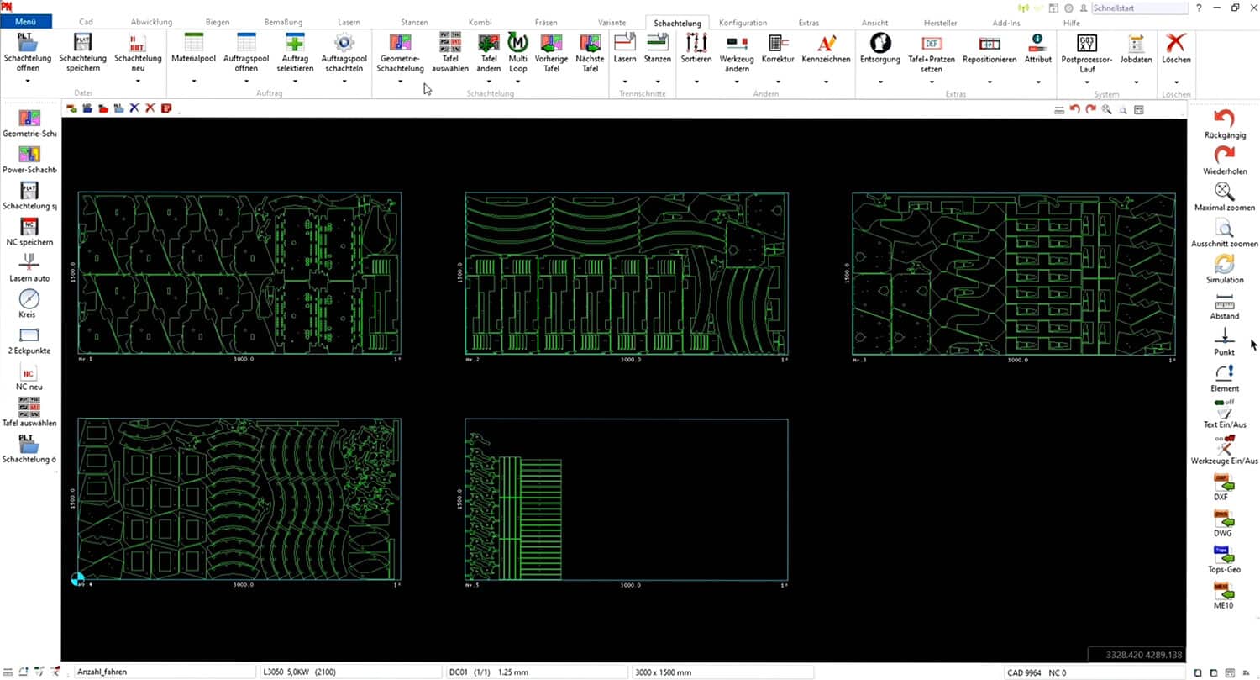Click NC speichern in left sidebar
Screen dimensions: 1260x680
point(29,227)
